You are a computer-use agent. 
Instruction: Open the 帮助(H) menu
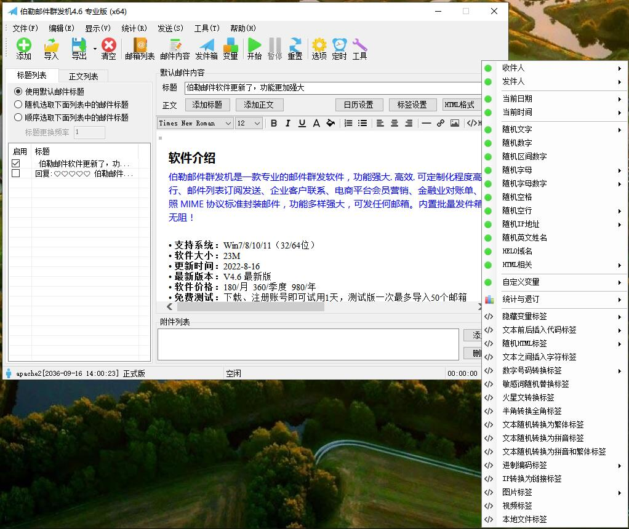click(x=242, y=28)
